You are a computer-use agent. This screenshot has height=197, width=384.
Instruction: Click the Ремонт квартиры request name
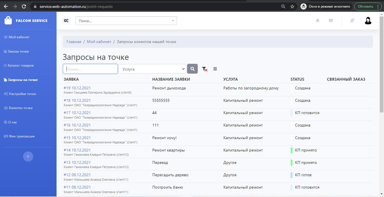169,150
